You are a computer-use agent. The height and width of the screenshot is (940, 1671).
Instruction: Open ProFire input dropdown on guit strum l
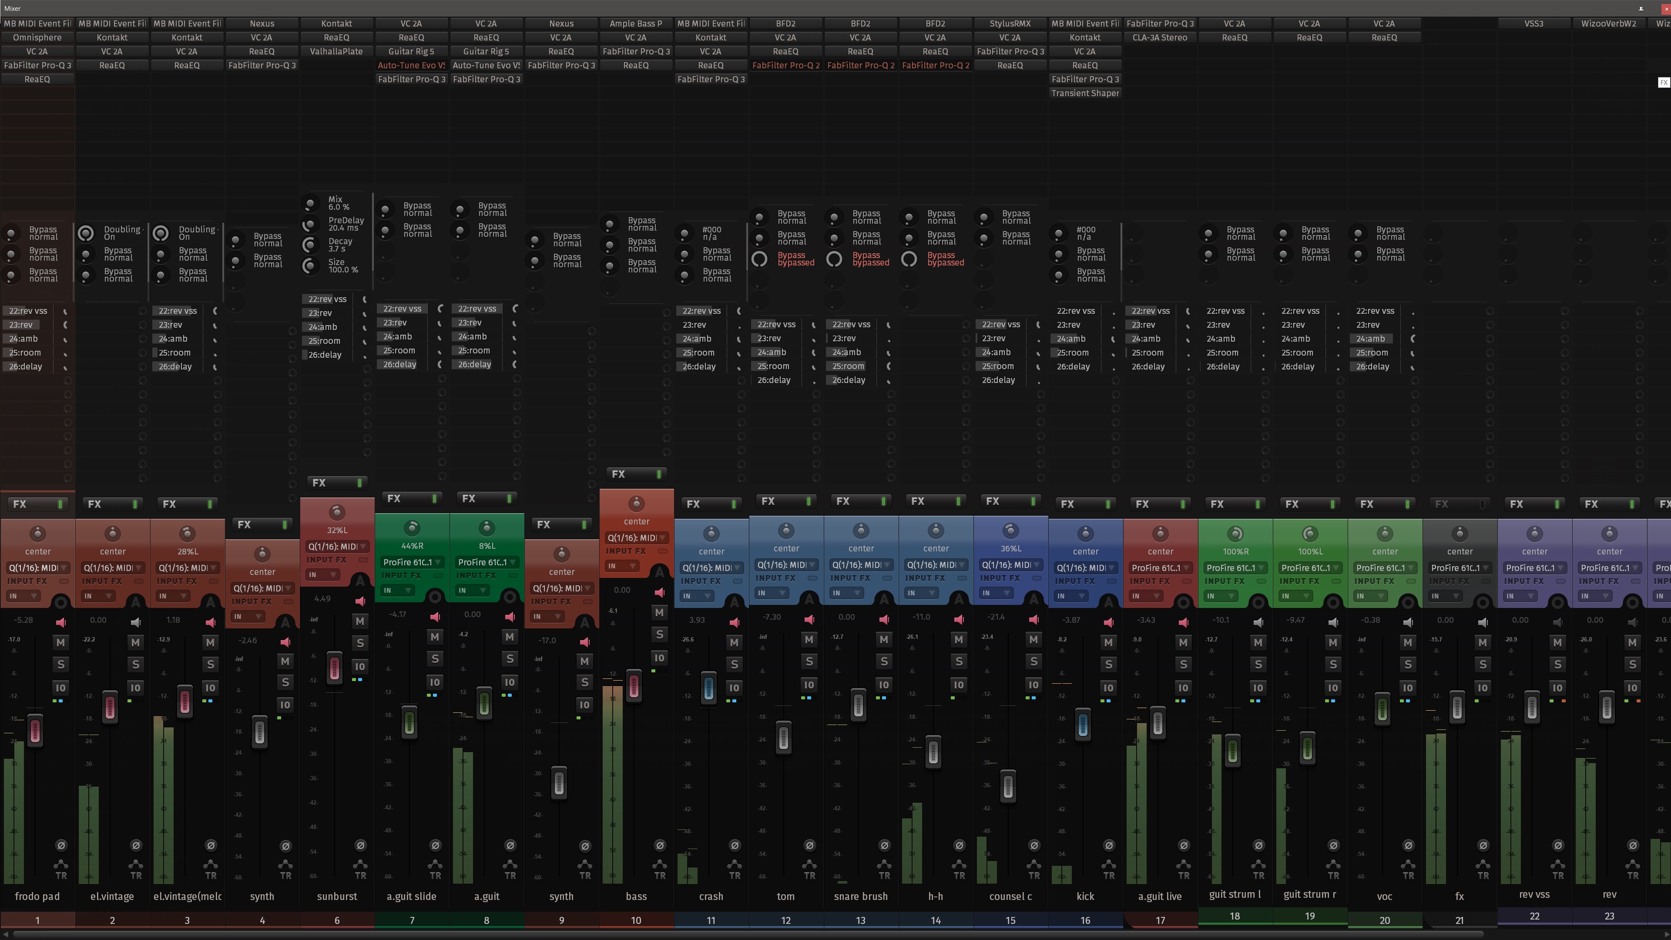(1235, 567)
